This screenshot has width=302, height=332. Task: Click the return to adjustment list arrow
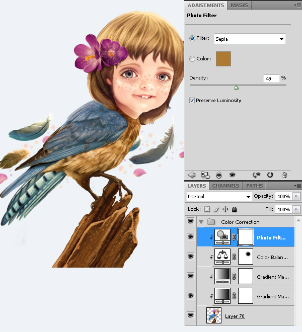pos(191,175)
